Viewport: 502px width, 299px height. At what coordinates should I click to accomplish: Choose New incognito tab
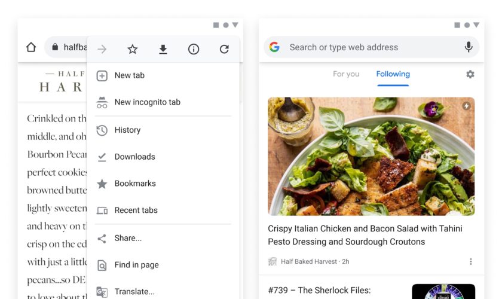[163, 102]
